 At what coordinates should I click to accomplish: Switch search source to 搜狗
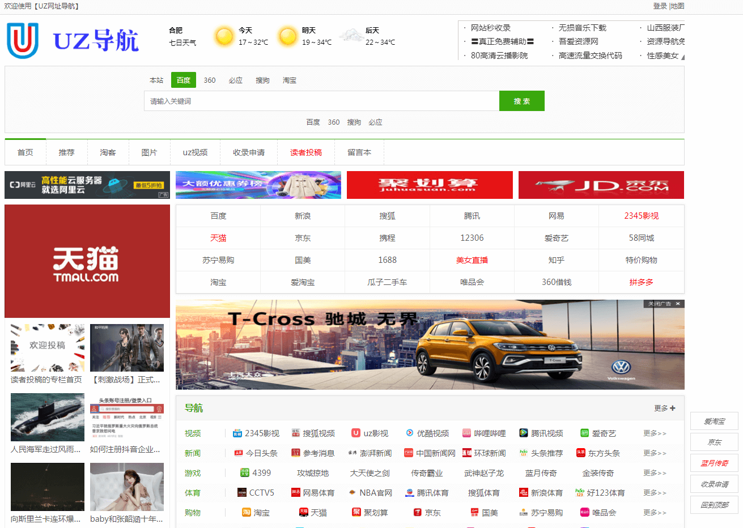point(262,80)
